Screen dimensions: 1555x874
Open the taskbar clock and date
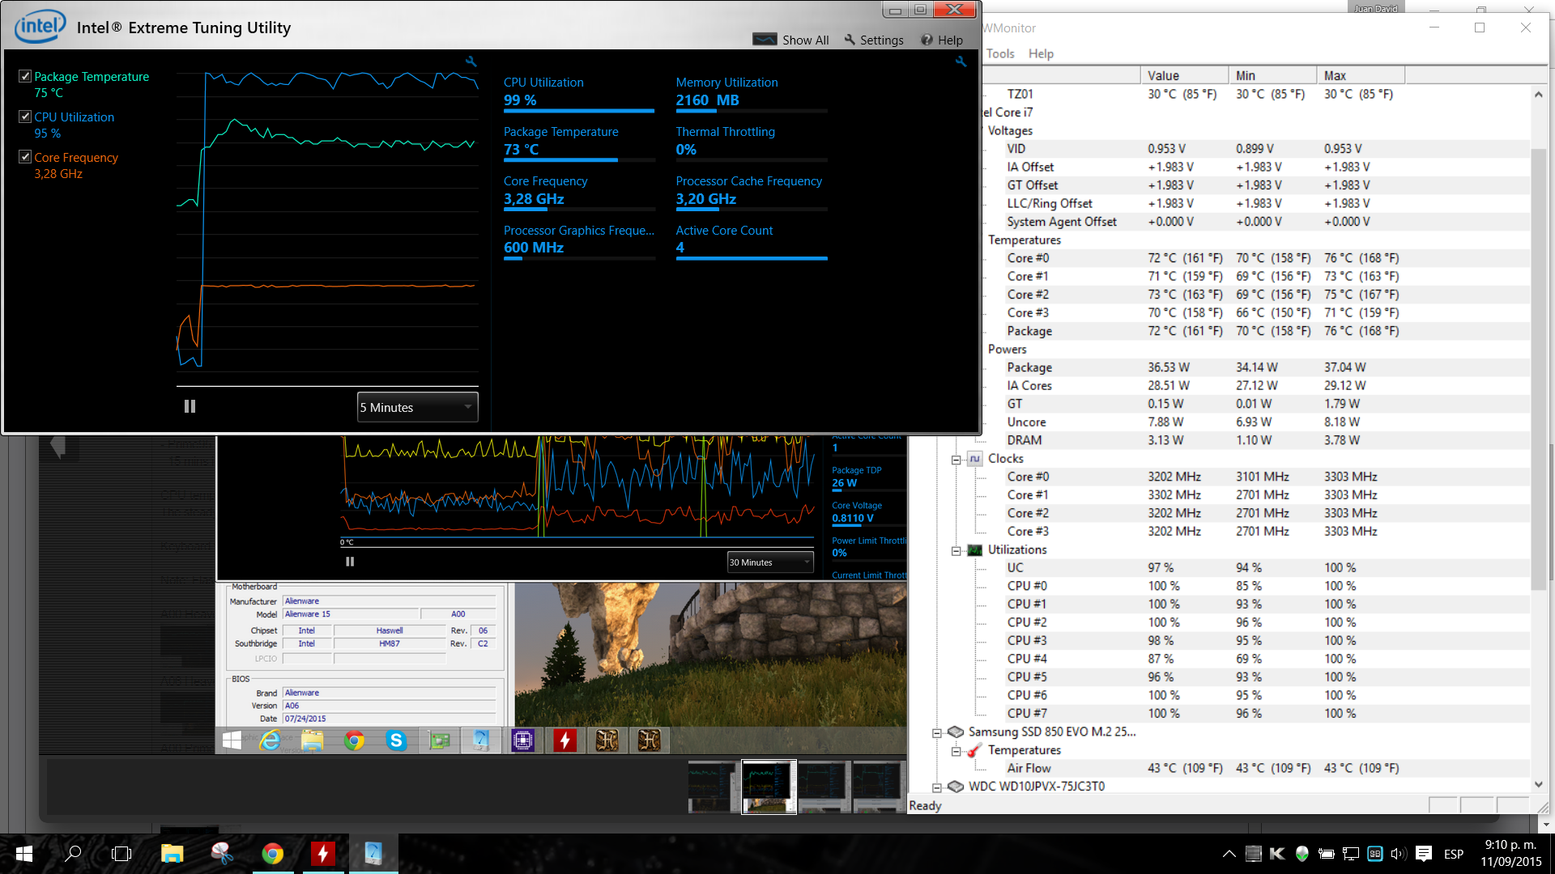pyautogui.click(x=1510, y=854)
